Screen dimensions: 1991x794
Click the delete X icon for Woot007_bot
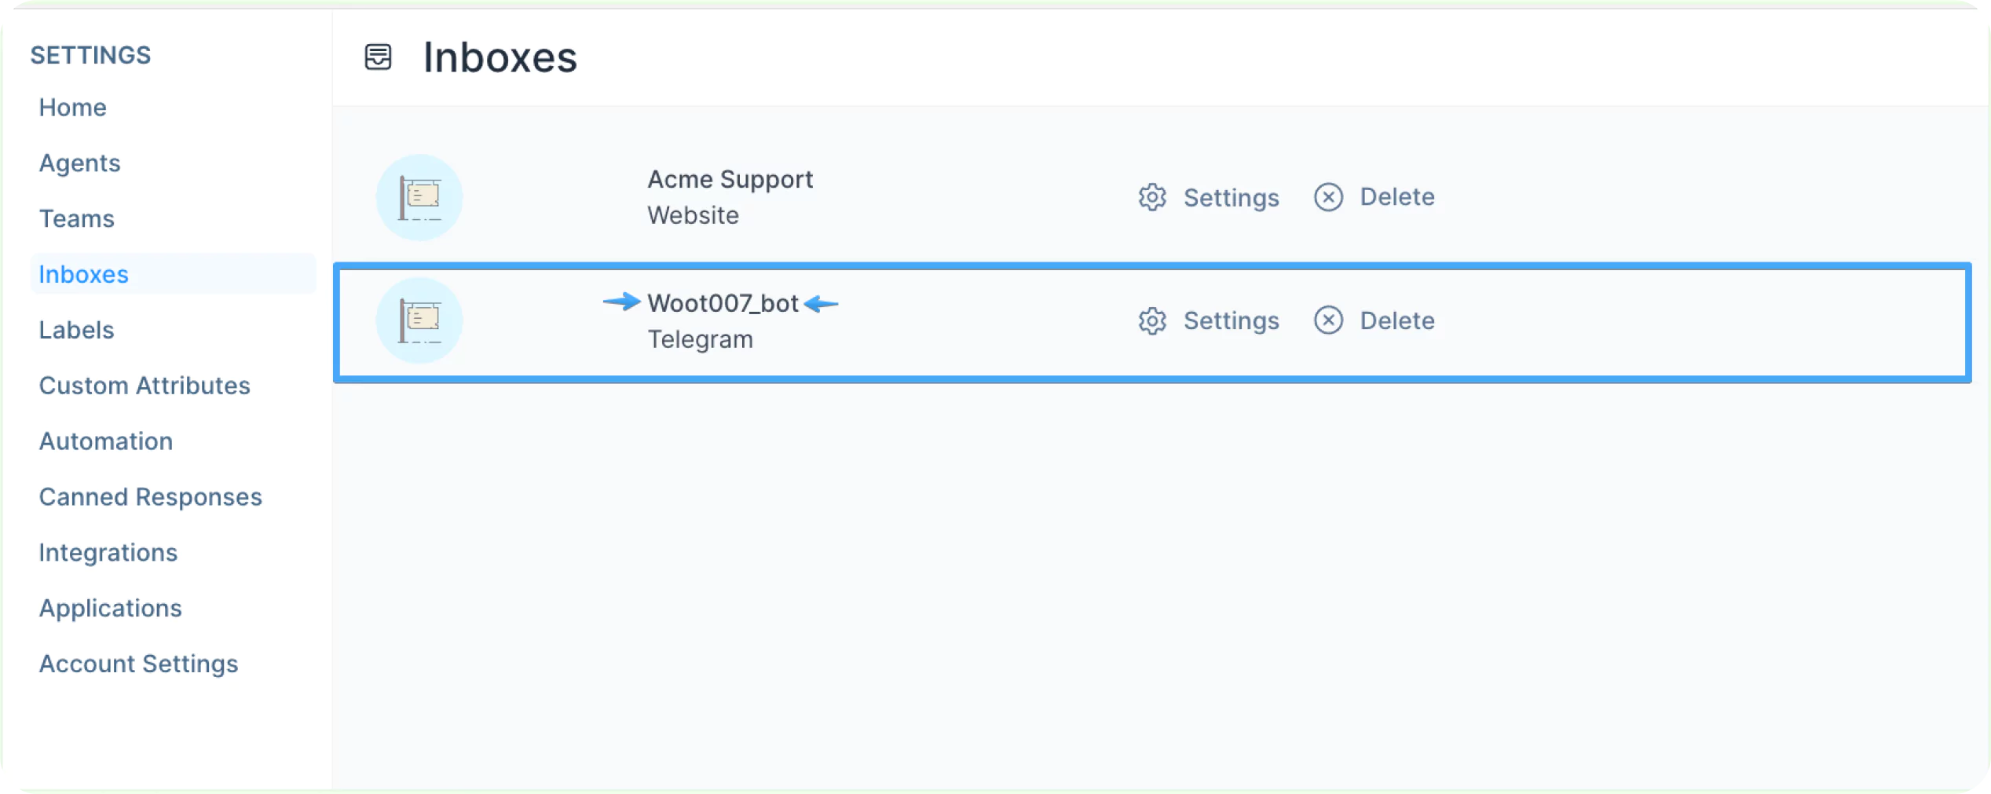click(x=1327, y=320)
